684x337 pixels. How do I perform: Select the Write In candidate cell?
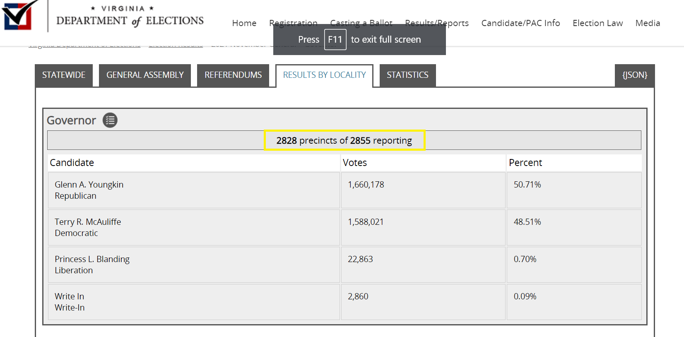point(194,302)
